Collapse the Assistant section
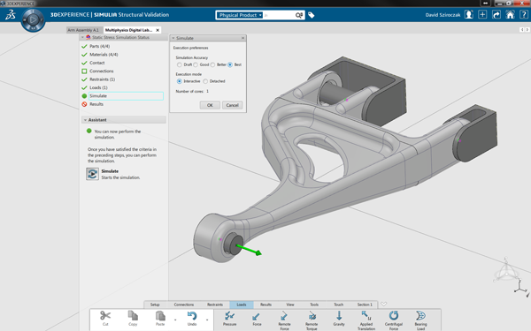531x331 pixels. [x=85, y=120]
